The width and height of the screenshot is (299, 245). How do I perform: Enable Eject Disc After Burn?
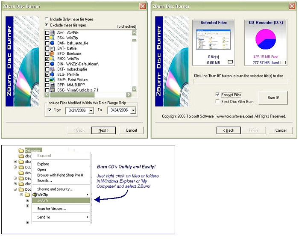[x=217, y=101]
